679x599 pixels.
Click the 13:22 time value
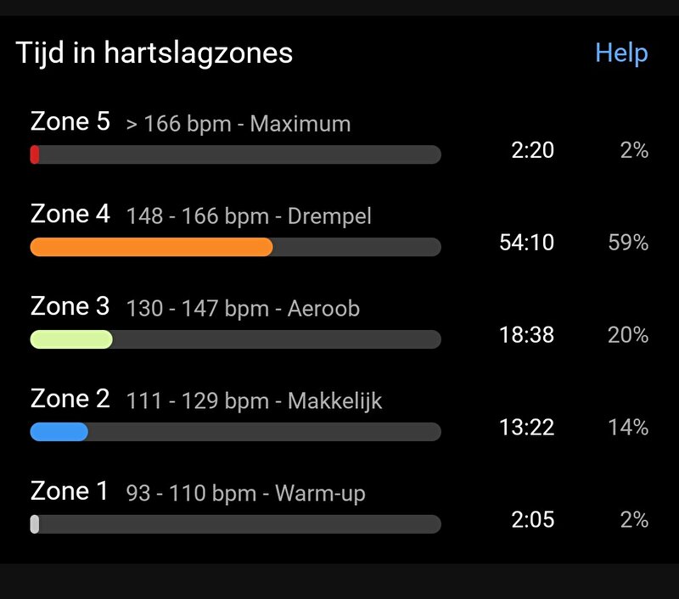pyautogui.click(x=526, y=427)
